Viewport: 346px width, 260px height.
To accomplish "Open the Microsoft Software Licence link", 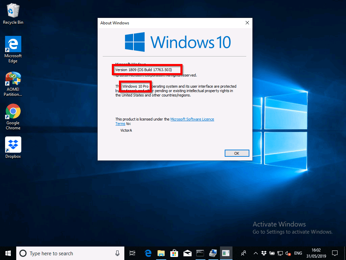I will (x=192, y=119).
